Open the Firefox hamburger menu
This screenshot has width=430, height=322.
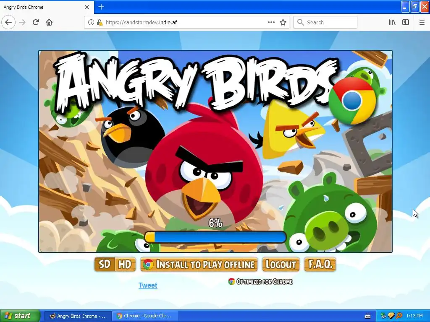point(422,23)
